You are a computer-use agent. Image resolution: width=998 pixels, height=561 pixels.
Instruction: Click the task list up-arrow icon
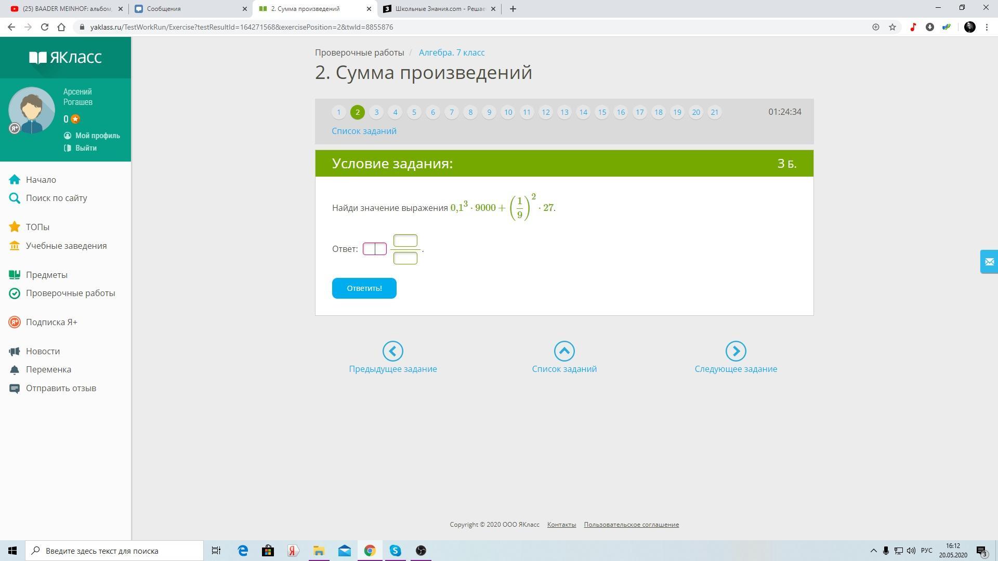564,351
